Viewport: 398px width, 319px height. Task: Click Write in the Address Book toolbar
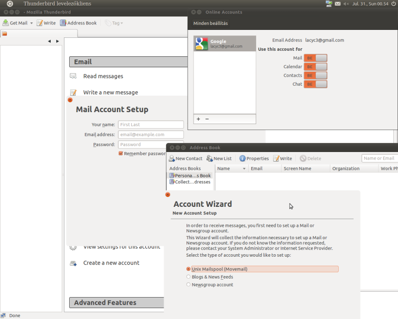pos(283,158)
